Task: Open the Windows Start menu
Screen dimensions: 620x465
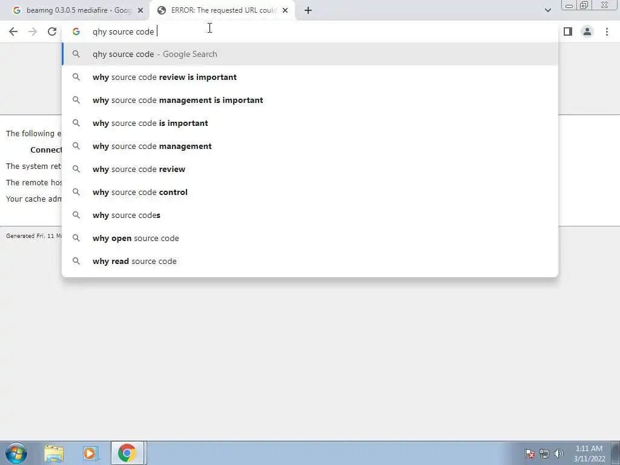Action: [x=16, y=453]
